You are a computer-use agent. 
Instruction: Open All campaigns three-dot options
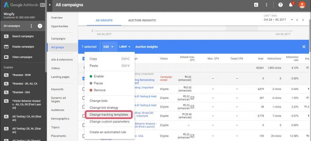point(31,26)
